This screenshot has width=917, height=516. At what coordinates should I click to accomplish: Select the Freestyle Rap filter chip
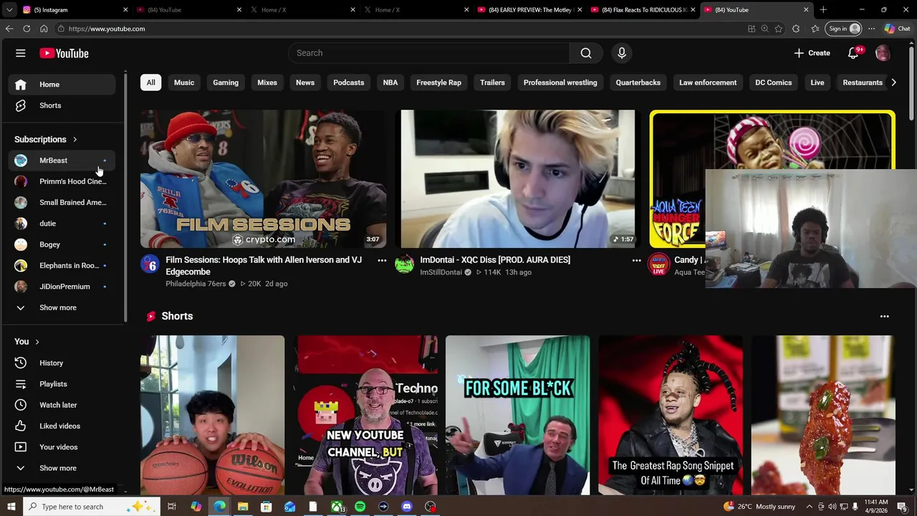(x=439, y=82)
